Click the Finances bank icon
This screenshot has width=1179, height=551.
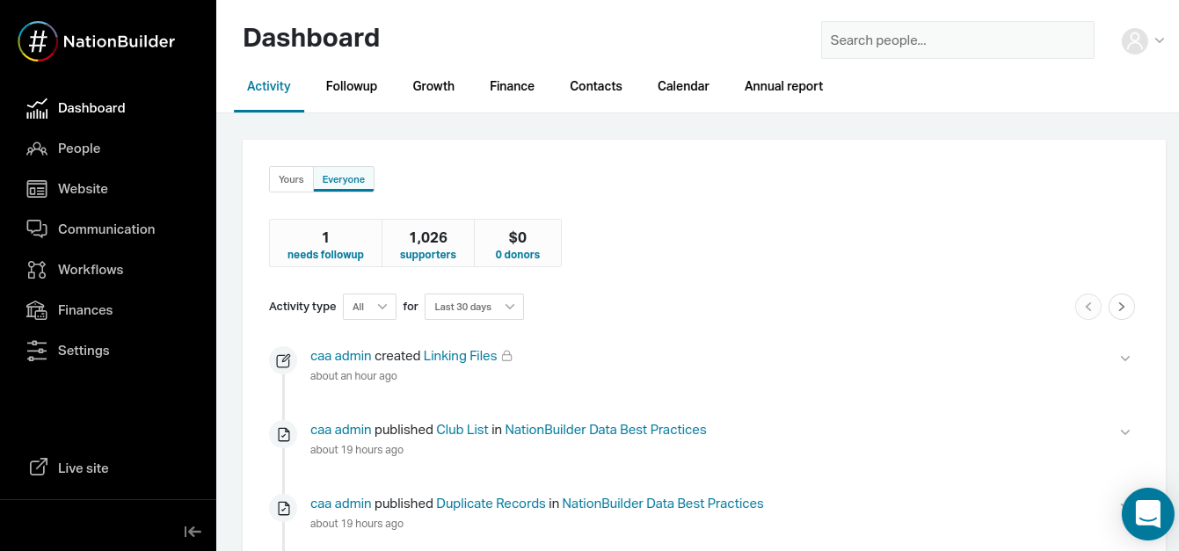(x=37, y=310)
